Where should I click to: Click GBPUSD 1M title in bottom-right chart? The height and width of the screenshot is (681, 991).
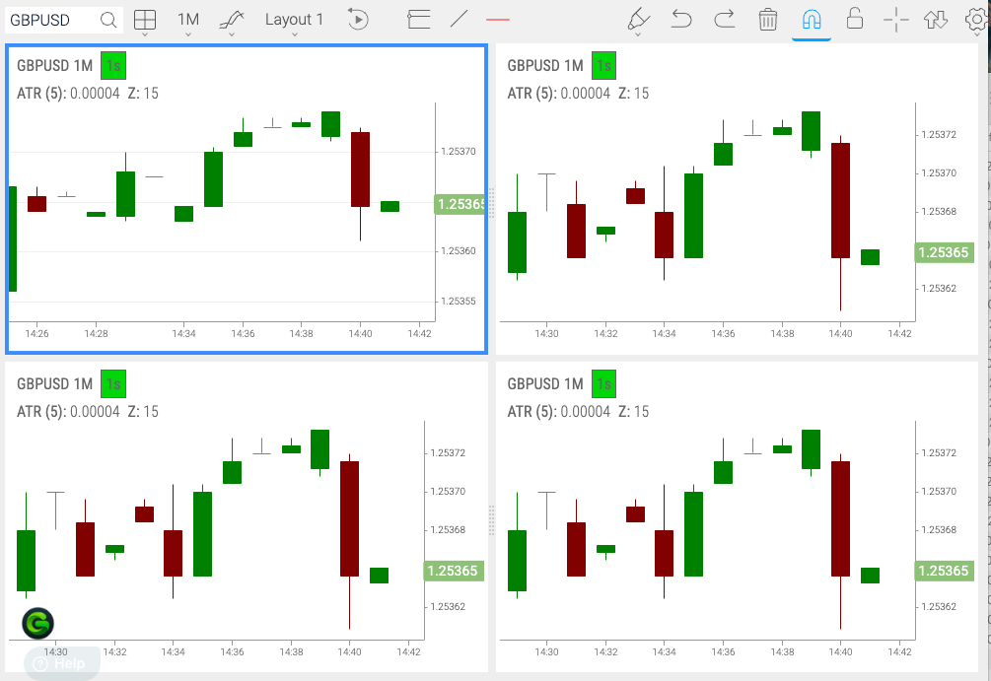click(x=545, y=384)
